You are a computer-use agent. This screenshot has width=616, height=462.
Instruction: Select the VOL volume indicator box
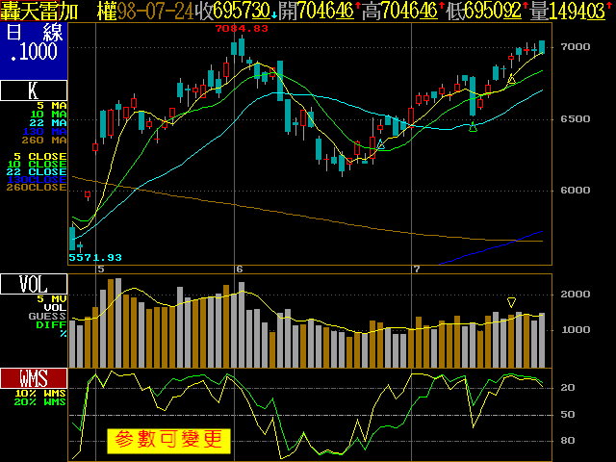tap(34, 284)
